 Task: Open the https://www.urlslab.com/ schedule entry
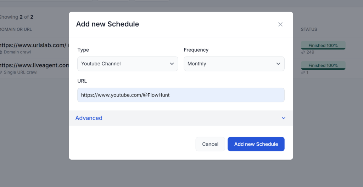point(33,45)
